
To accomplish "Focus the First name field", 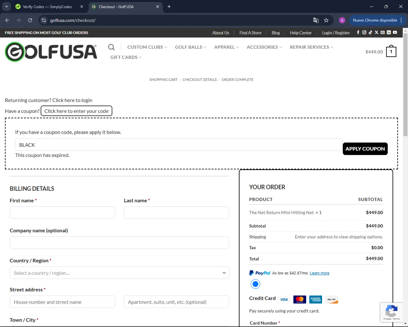I will [x=62, y=213].
